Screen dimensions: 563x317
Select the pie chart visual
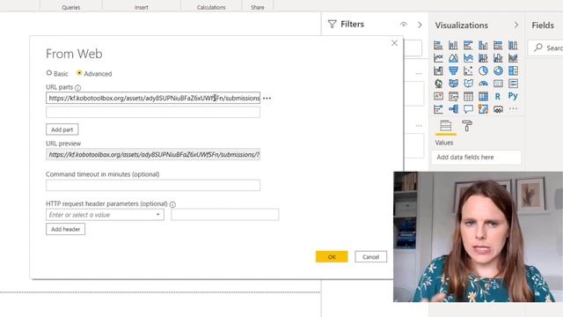click(483, 70)
